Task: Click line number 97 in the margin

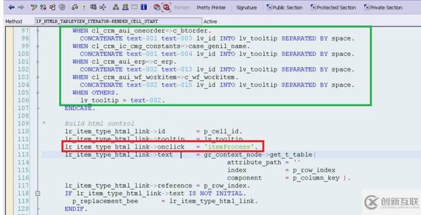Action: point(25,30)
